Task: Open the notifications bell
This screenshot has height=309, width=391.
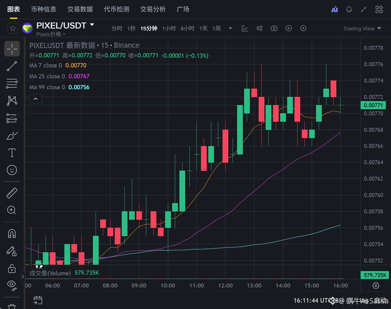Action: (349, 9)
